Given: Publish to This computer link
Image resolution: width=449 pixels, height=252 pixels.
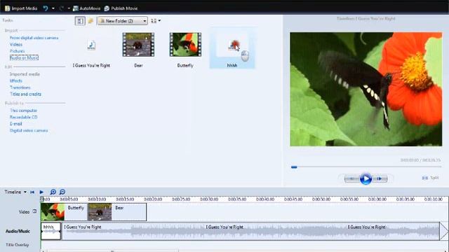Looking at the screenshot, I should (x=23, y=111).
